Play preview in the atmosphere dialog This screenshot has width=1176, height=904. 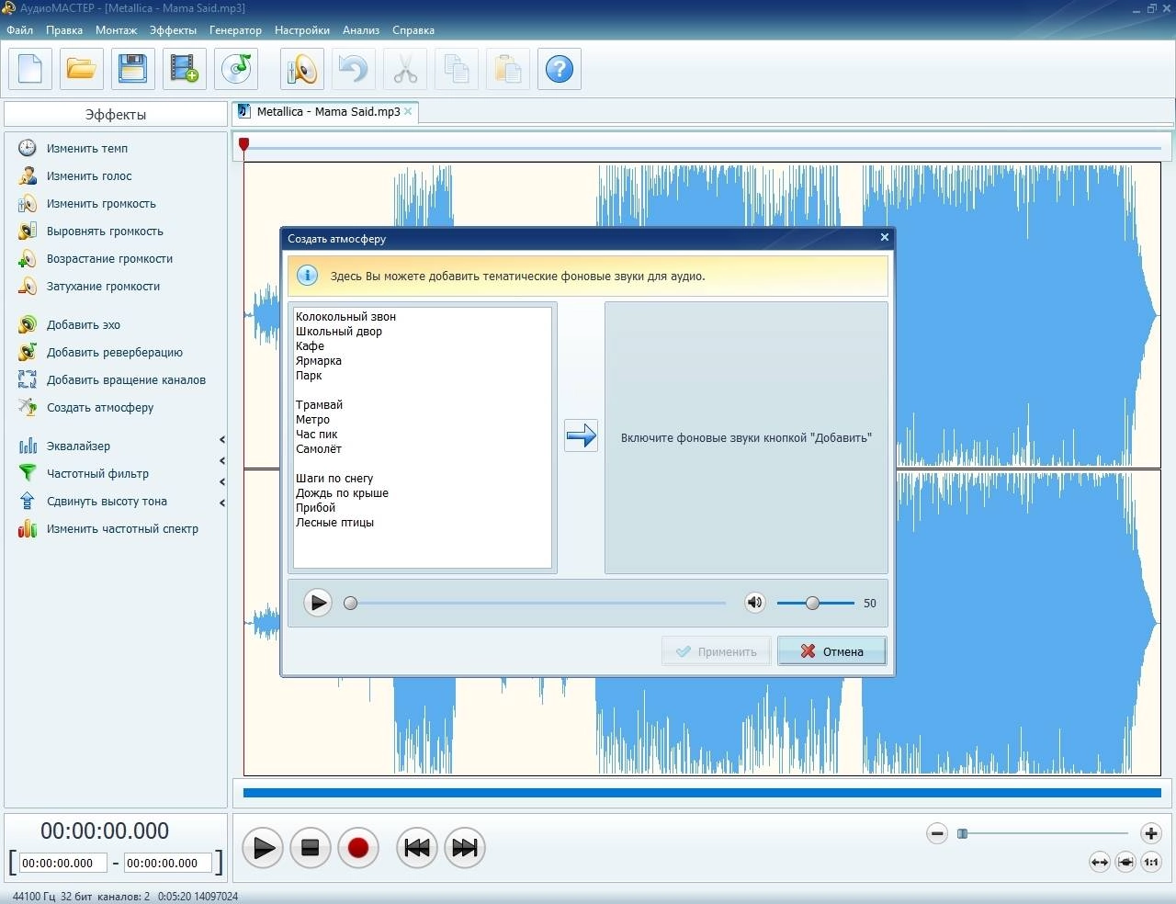[318, 603]
